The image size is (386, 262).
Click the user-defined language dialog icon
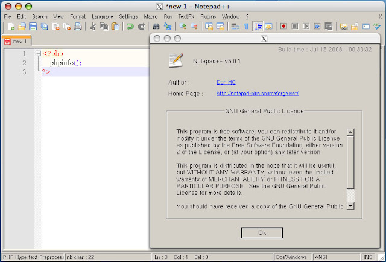[x=268, y=27]
